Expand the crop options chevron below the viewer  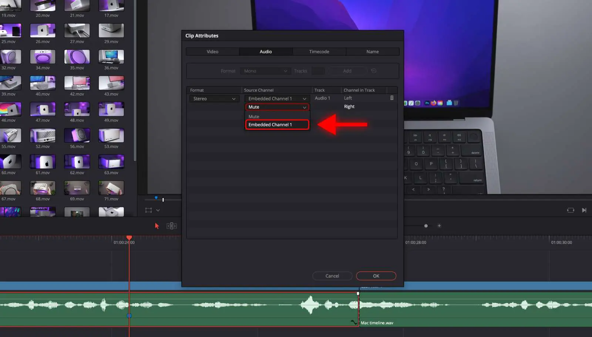[158, 210]
